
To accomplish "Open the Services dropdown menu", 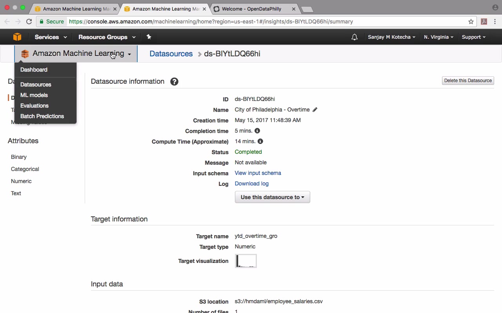I will [51, 37].
